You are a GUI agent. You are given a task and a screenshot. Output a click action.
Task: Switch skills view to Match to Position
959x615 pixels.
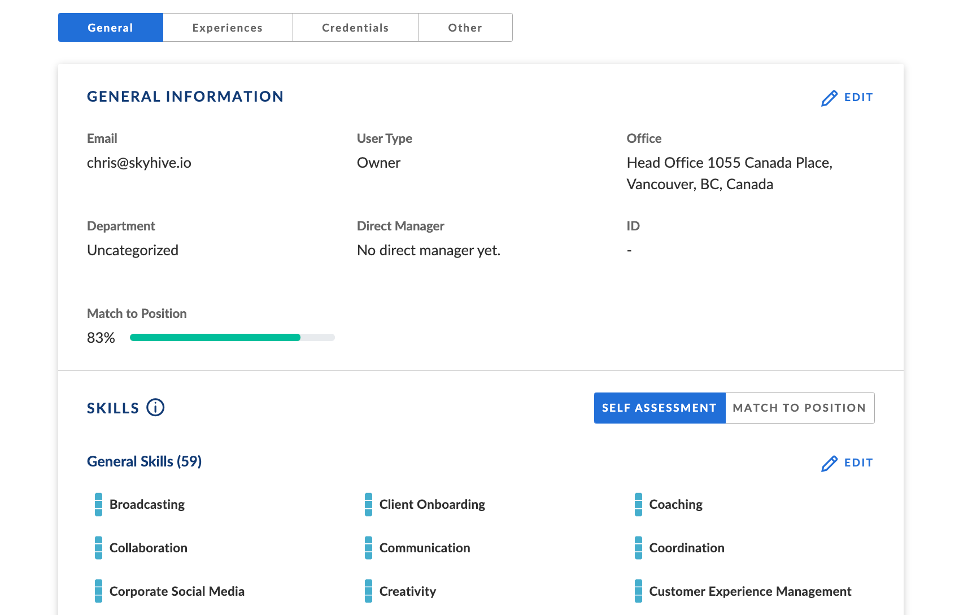[799, 408]
